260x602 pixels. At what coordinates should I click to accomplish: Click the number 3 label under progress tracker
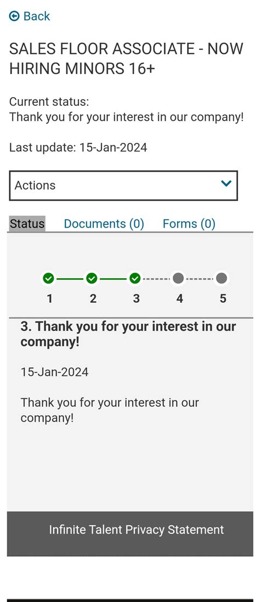(x=136, y=299)
